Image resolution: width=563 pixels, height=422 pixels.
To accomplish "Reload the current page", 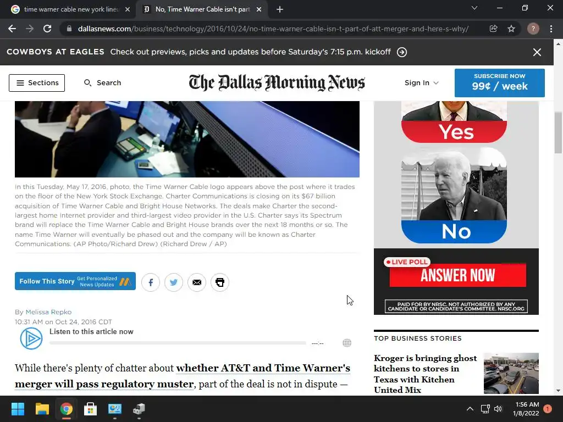I will pos(47,29).
